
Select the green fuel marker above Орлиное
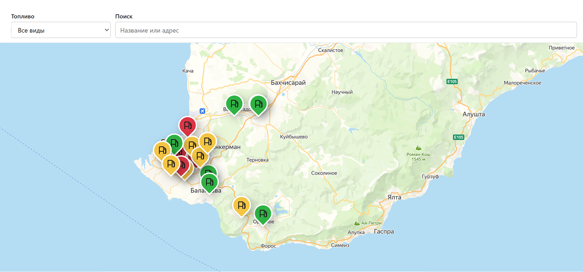point(263,214)
